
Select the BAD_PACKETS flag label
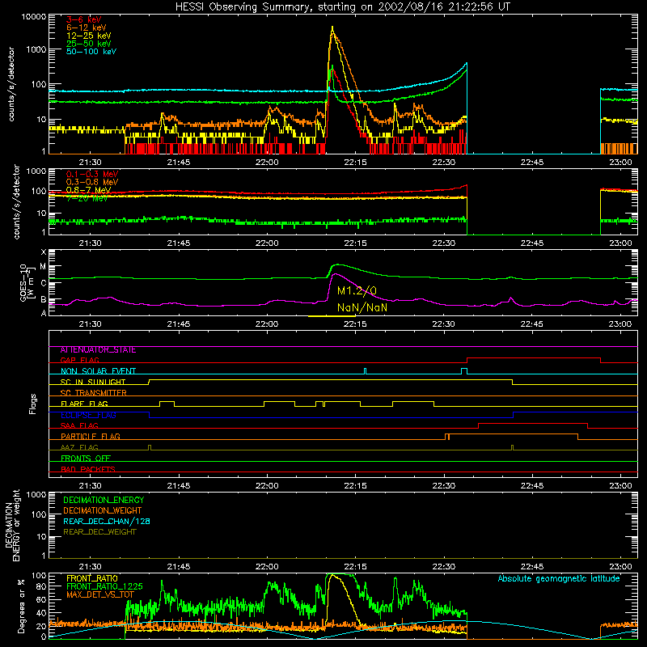(88, 469)
